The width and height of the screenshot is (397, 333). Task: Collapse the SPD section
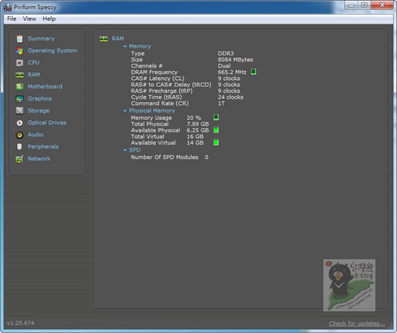click(125, 150)
